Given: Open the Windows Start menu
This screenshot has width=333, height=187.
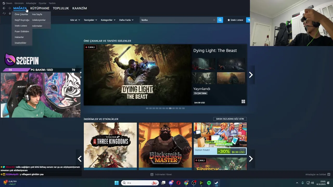Looking at the screenshot, I should pyautogui.click(x=117, y=183).
